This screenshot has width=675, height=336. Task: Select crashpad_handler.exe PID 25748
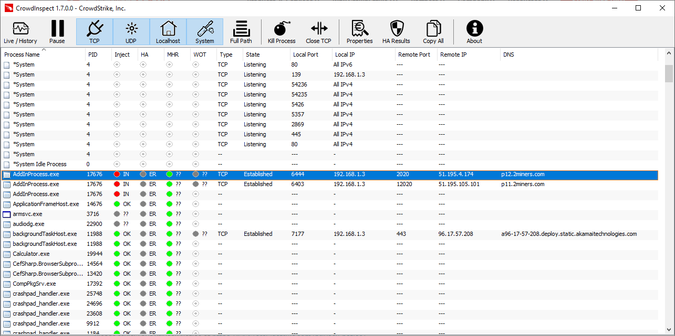330,294
